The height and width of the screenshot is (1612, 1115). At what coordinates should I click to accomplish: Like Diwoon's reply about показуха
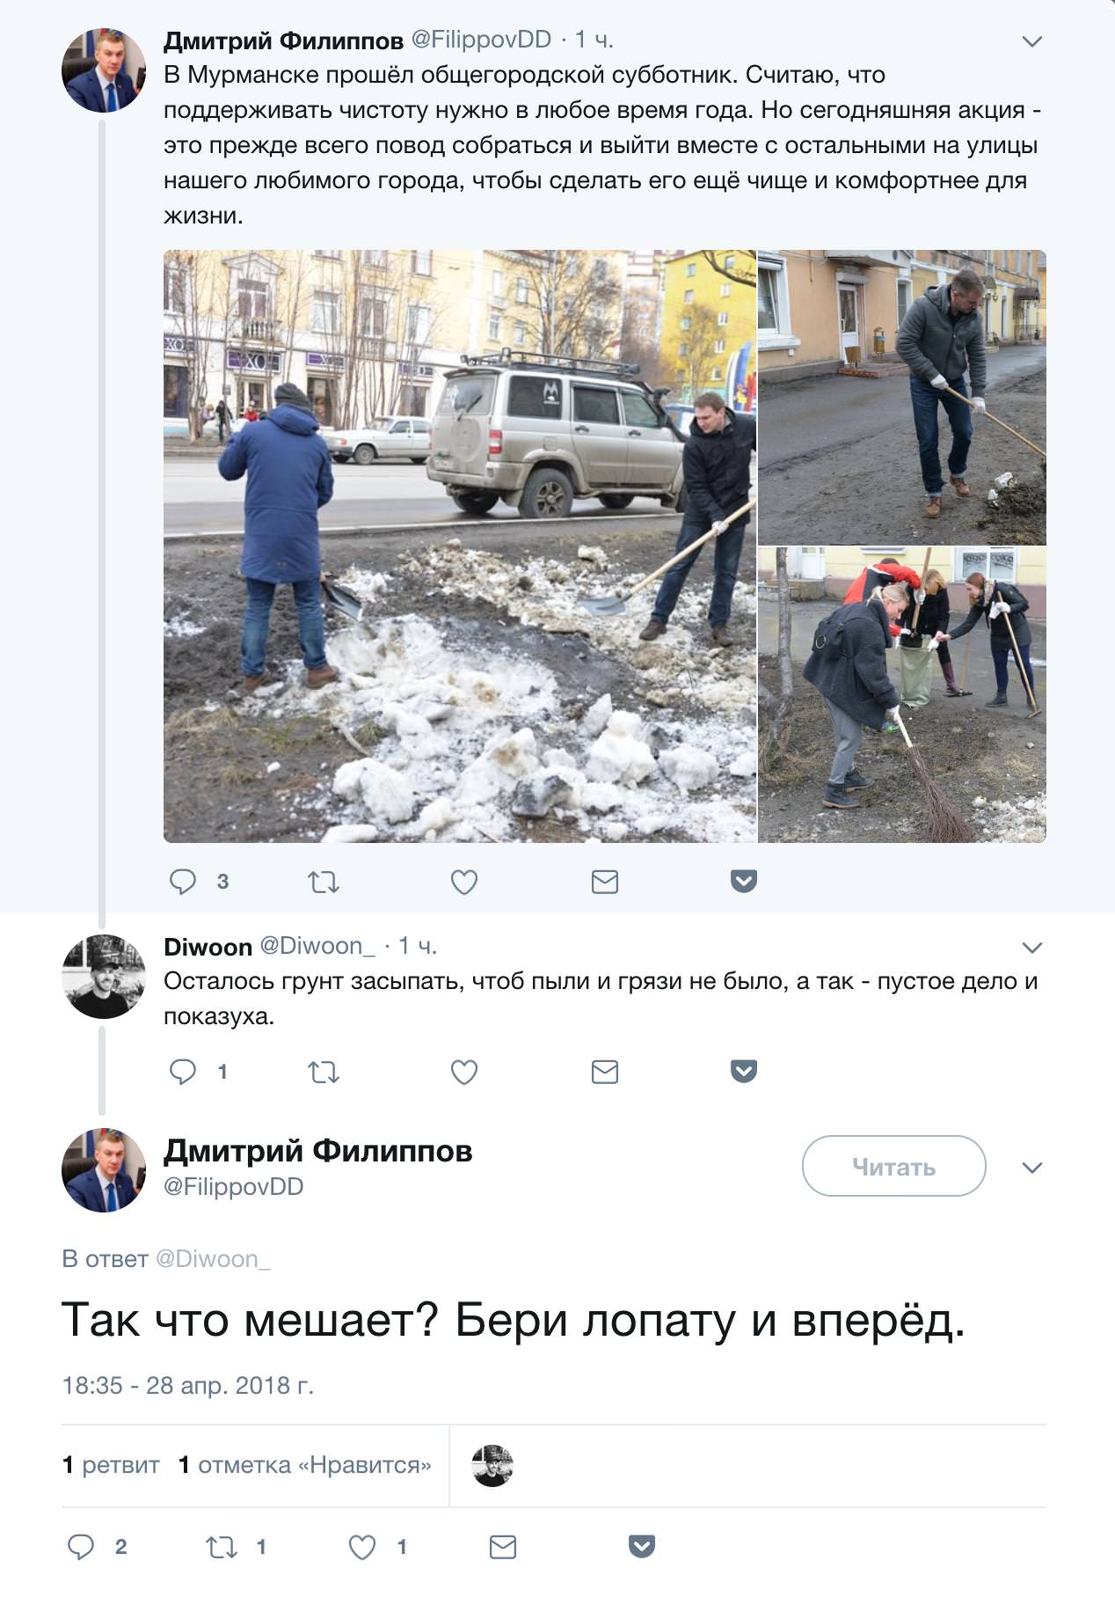coord(463,1071)
